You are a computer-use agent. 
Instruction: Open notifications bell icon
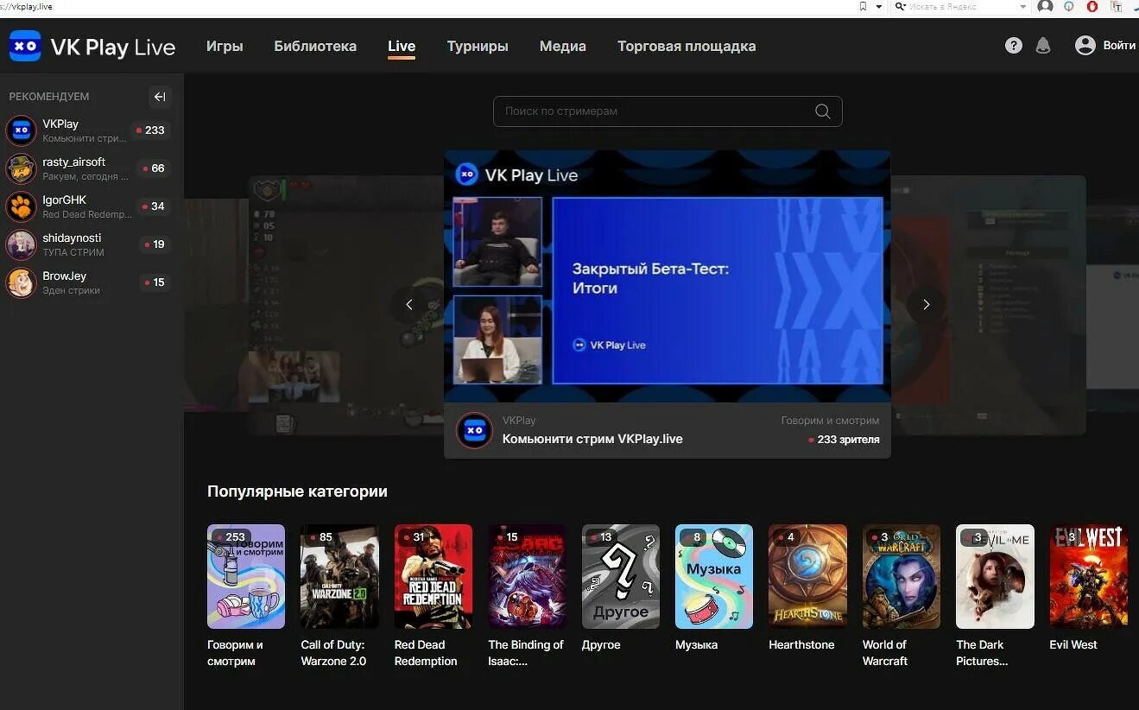[x=1043, y=46]
